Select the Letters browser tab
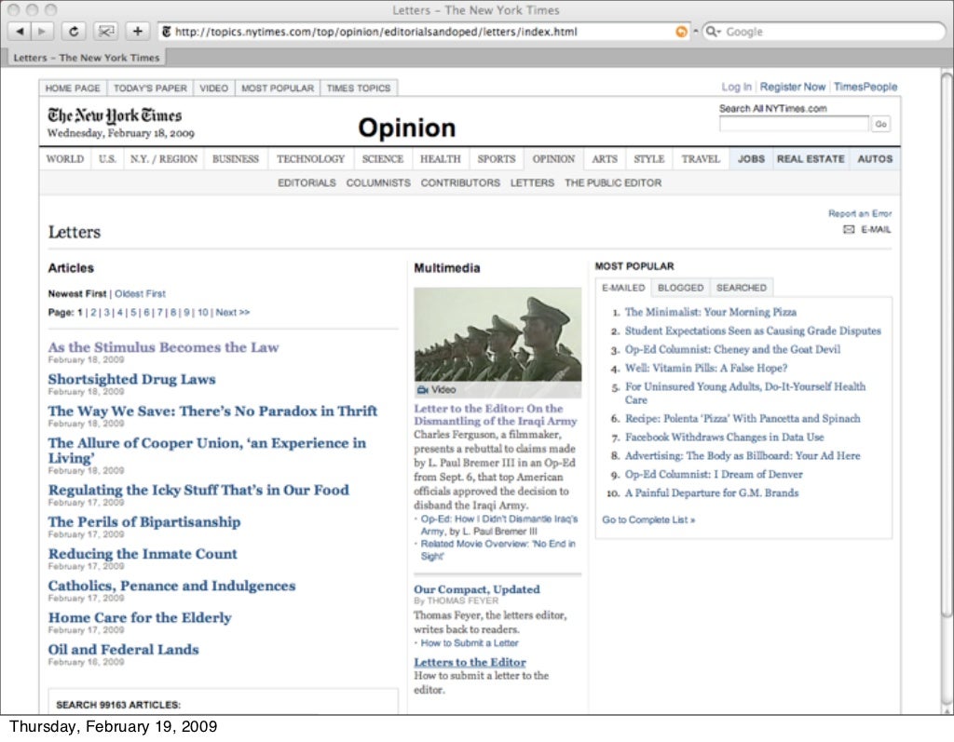The width and height of the screenshot is (954, 742). [86, 58]
